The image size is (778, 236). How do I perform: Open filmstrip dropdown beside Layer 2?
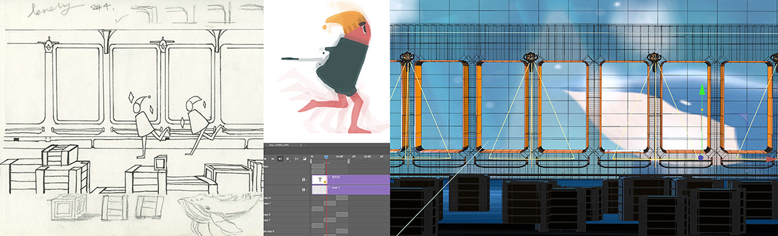point(304,190)
